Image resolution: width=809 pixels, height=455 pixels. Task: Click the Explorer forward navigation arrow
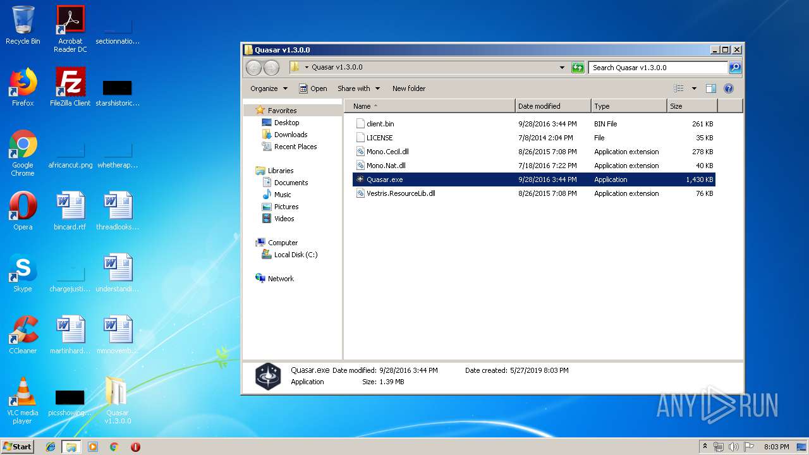tap(271, 68)
